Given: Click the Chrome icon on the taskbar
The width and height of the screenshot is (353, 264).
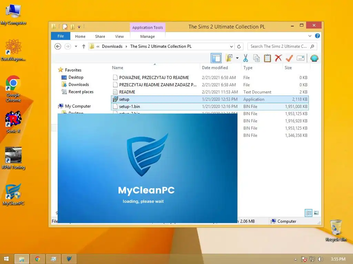Looking at the screenshot, I should tap(37, 259).
